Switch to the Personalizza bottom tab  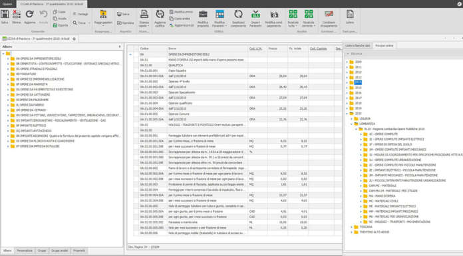point(25,251)
